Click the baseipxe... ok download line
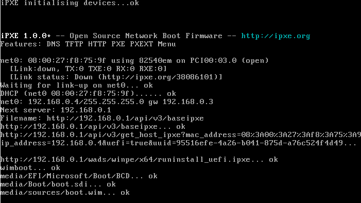361x203 pixels. pyautogui.click(x=93, y=127)
